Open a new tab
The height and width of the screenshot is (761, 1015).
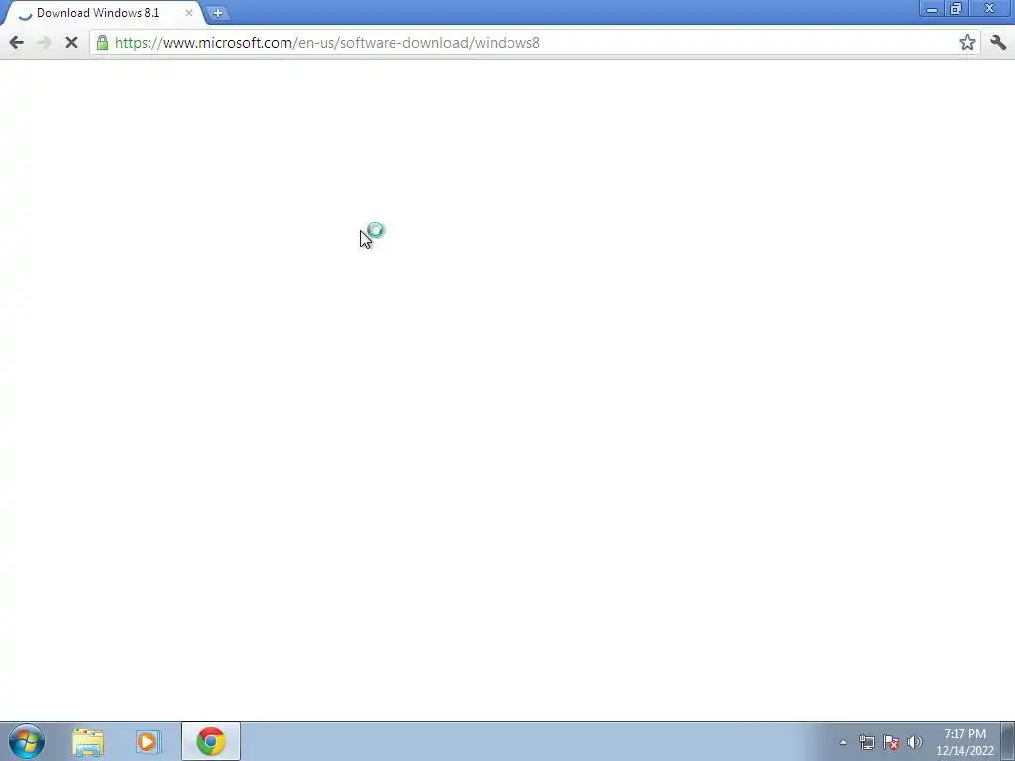coord(217,13)
